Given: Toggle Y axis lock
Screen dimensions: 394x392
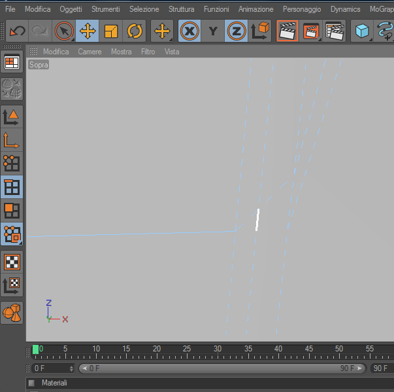Looking at the screenshot, I should coord(213,31).
